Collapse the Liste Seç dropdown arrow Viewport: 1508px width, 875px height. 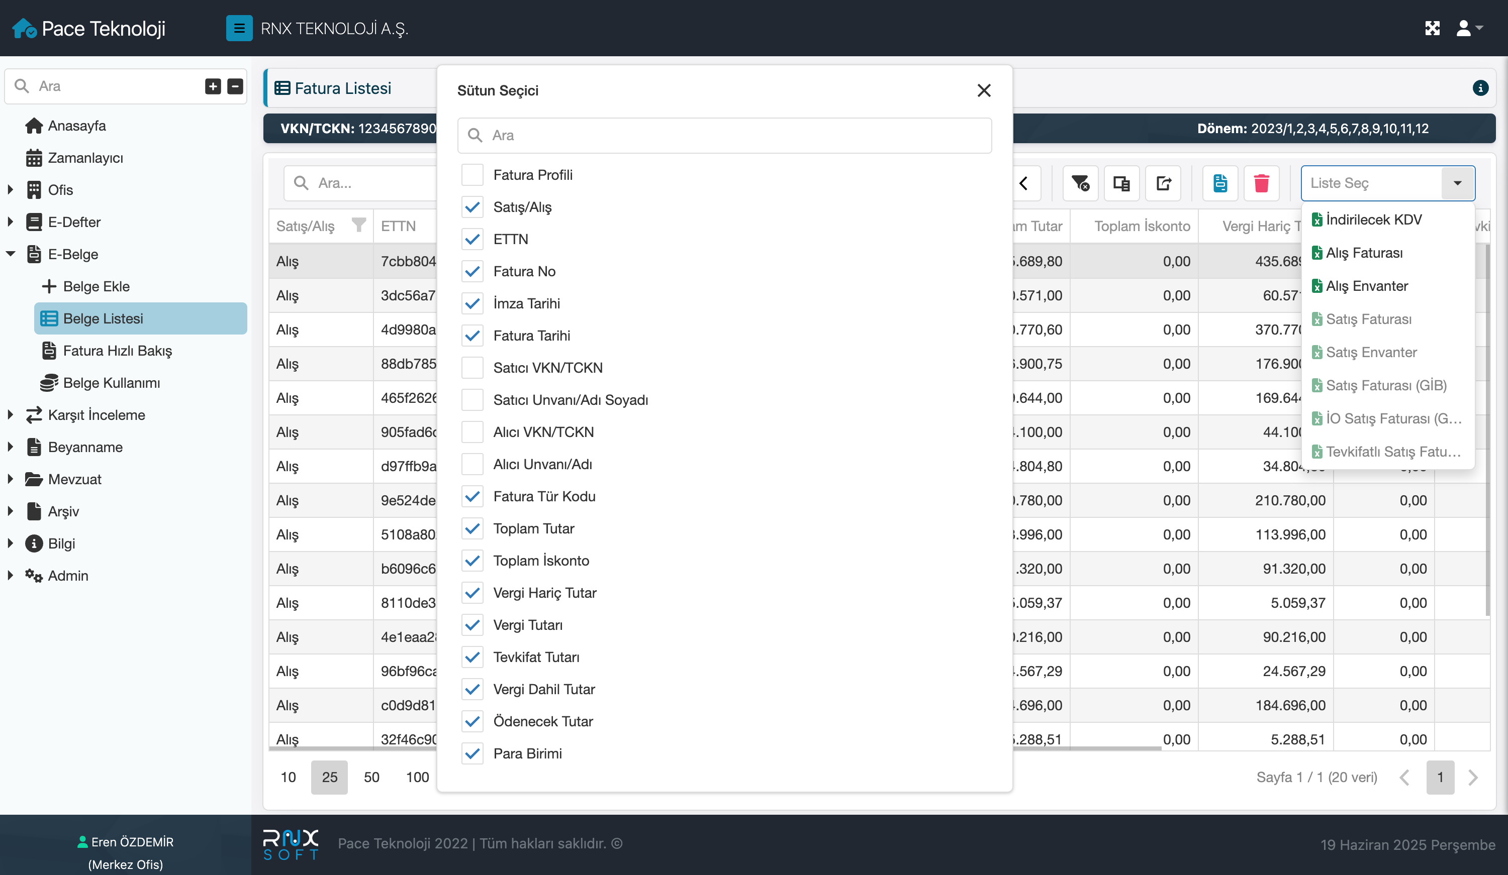click(1457, 183)
